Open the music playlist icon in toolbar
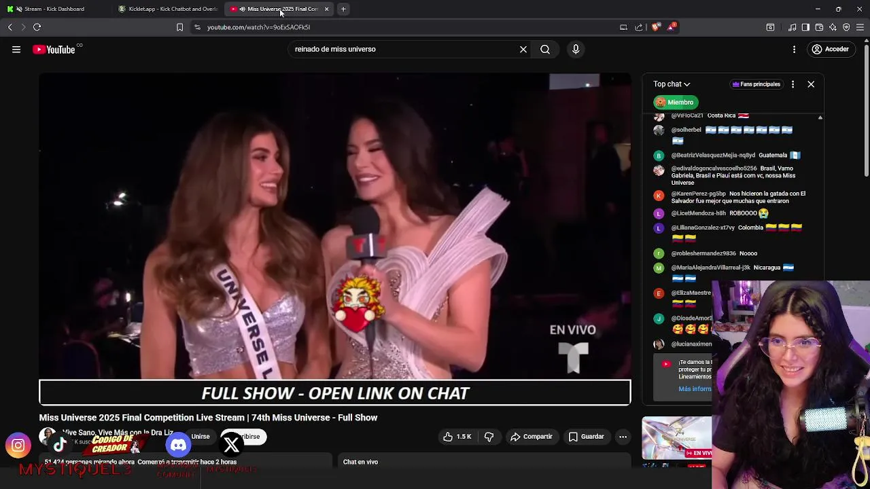 click(x=793, y=27)
